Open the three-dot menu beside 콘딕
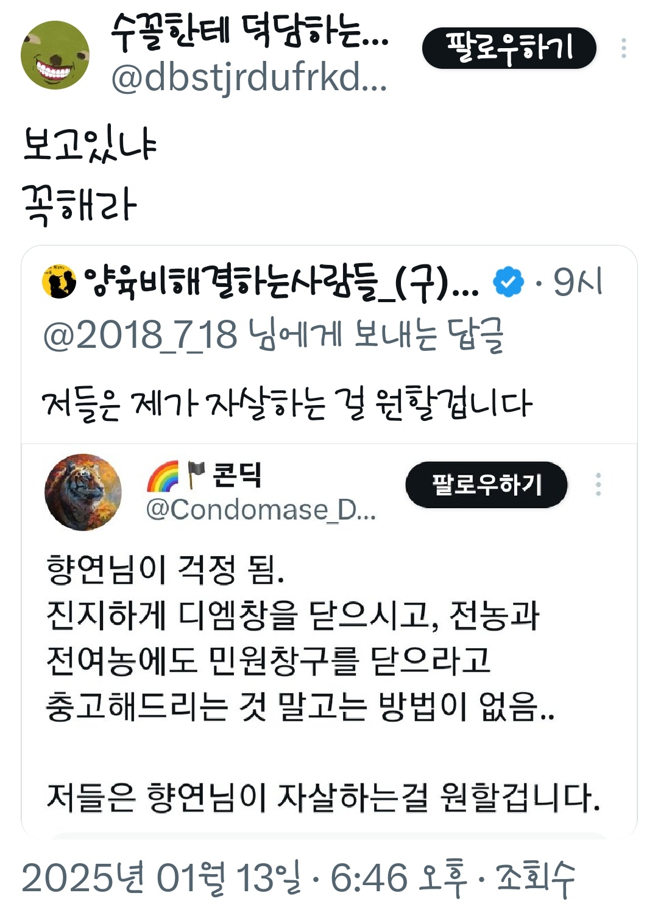The image size is (658, 904). [598, 484]
